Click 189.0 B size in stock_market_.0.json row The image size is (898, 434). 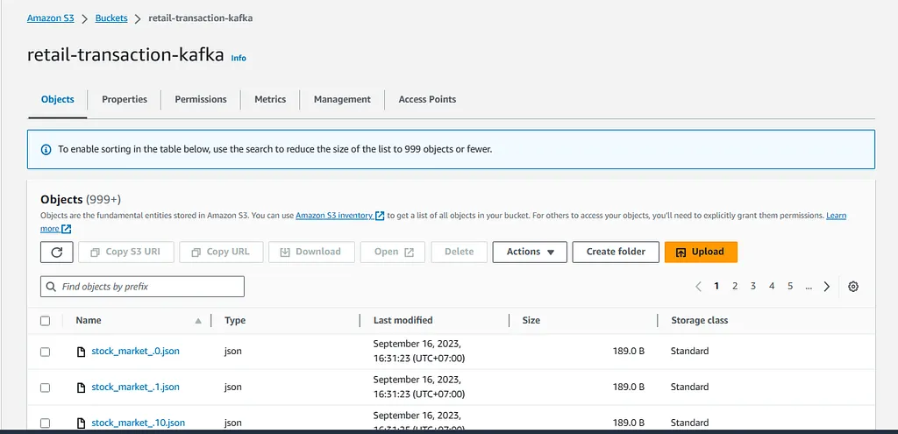(x=629, y=351)
